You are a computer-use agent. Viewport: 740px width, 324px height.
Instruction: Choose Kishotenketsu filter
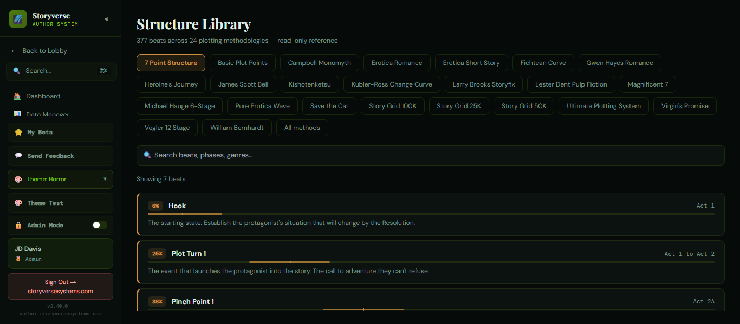tap(310, 84)
